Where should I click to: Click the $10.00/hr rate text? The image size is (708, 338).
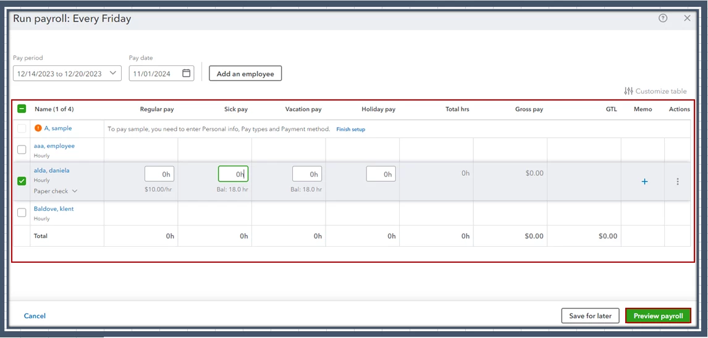tap(160, 189)
